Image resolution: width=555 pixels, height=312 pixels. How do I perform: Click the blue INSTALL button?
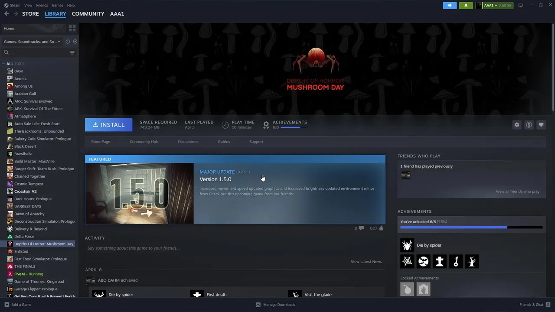tap(108, 125)
